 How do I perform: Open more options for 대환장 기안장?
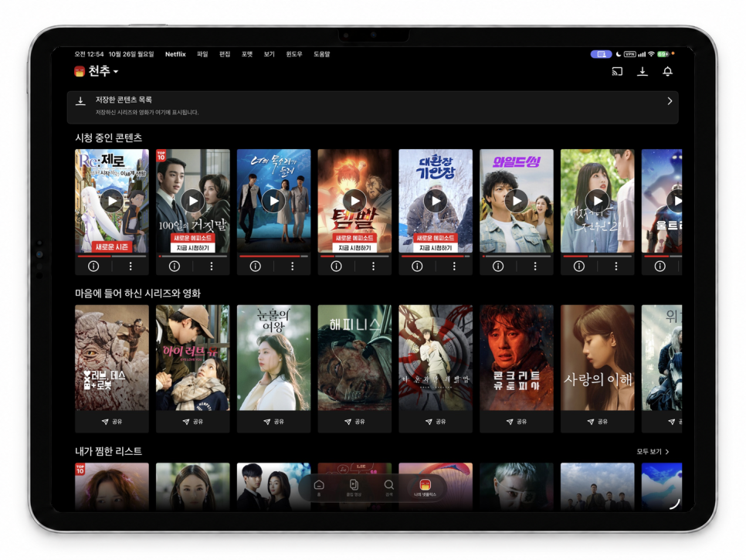(454, 266)
